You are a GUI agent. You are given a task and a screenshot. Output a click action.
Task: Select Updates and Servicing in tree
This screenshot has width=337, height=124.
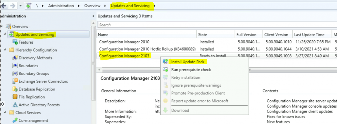[35, 34]
